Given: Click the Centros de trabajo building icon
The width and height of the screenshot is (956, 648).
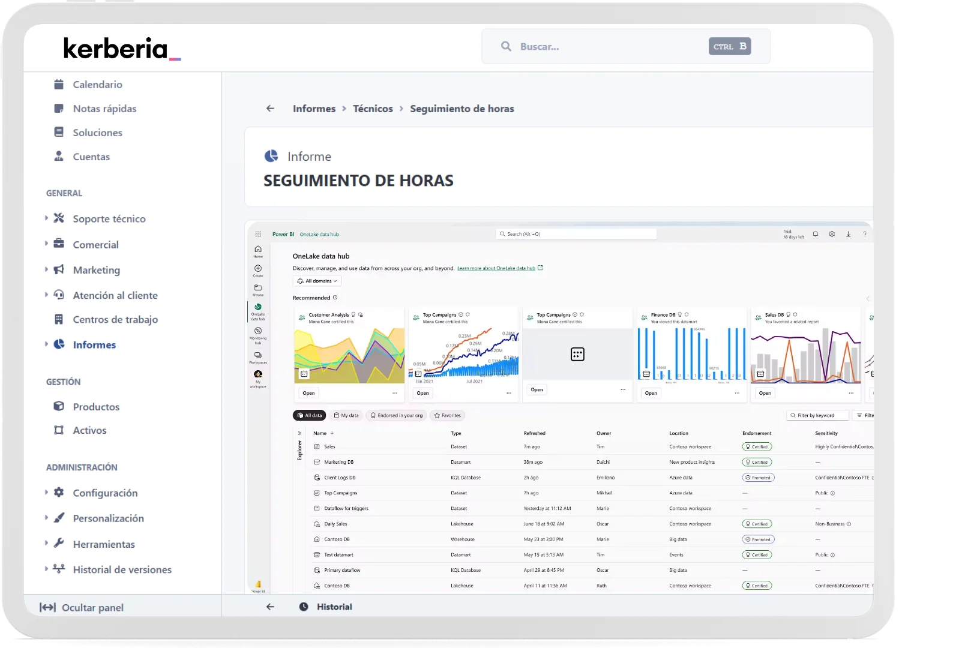Looking at the screenshot, I should [x=59, y=319].
